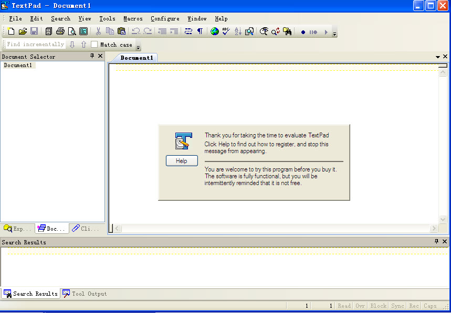Click the Find in Files binoculars icon
Screen dimensions: 451x313
point(287,31)
